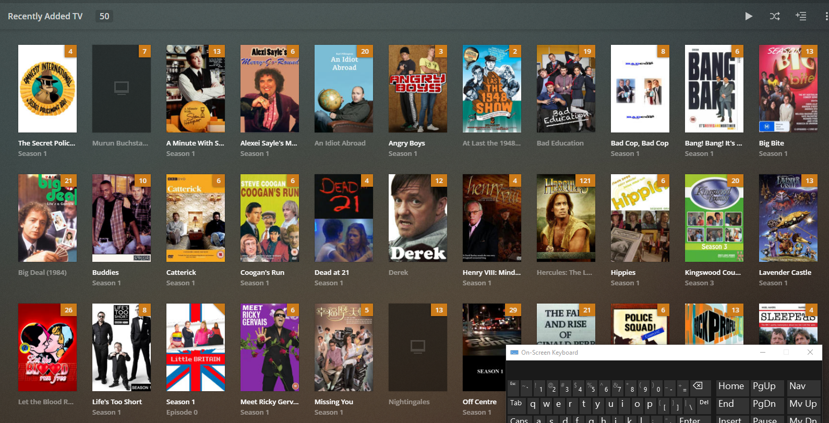
Task: Click the Bad Education title text
Action: point(560,143)
